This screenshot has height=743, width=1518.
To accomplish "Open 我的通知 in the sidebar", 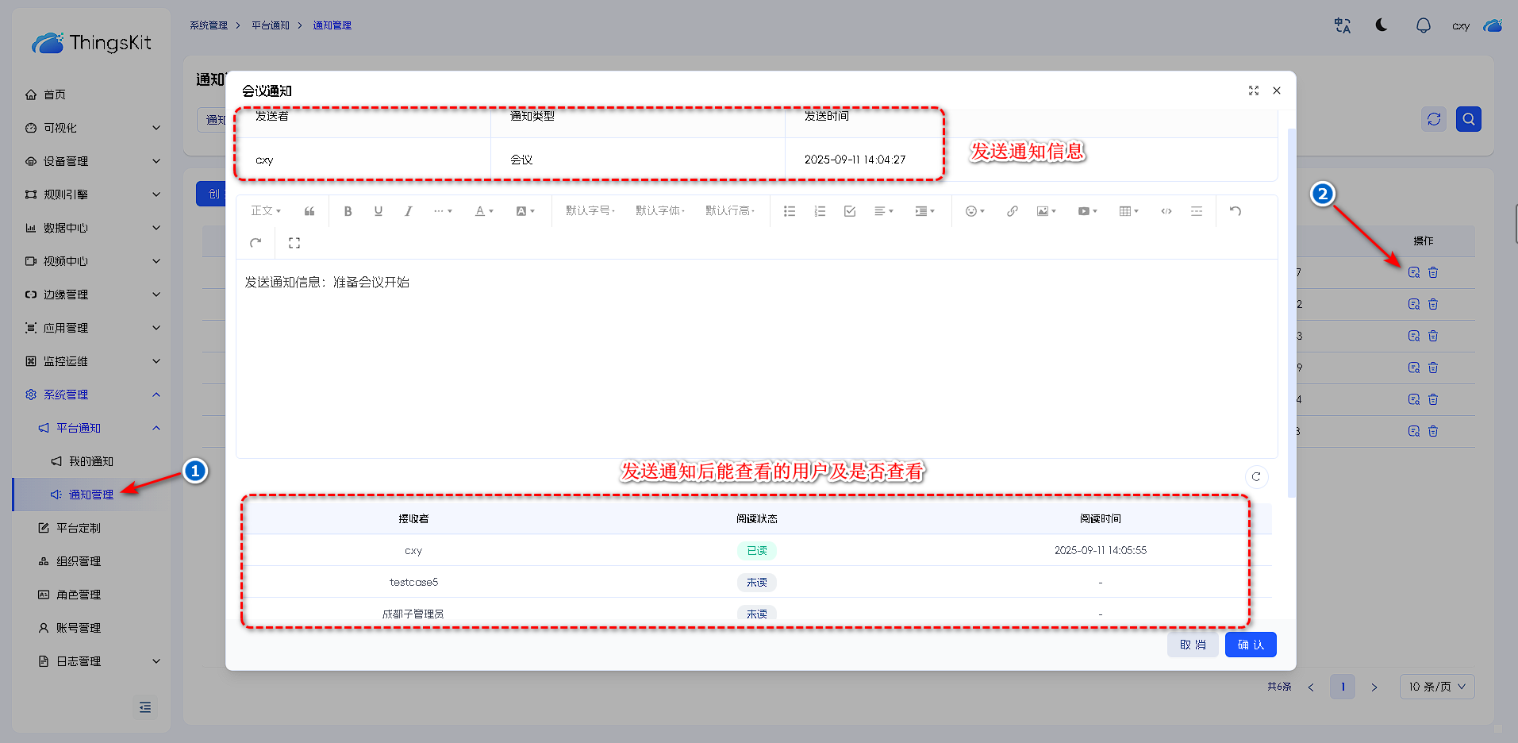I will tap(90, 461).
